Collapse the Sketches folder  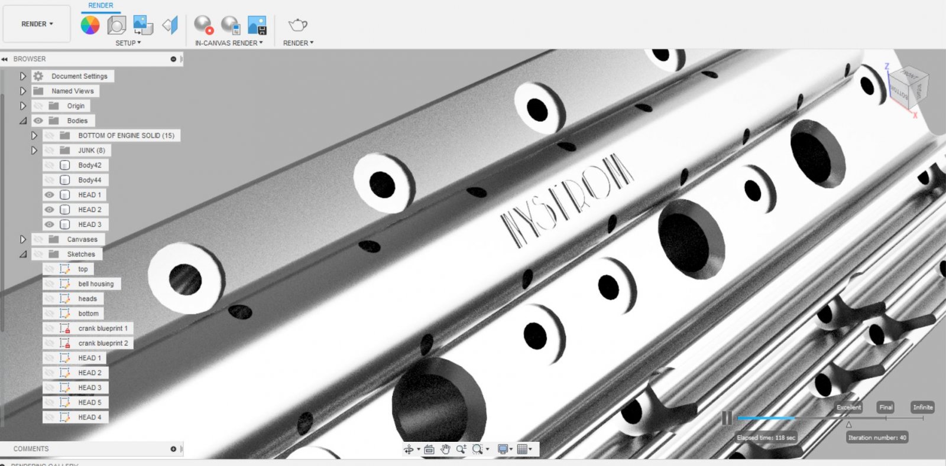(x=22, y=254)
